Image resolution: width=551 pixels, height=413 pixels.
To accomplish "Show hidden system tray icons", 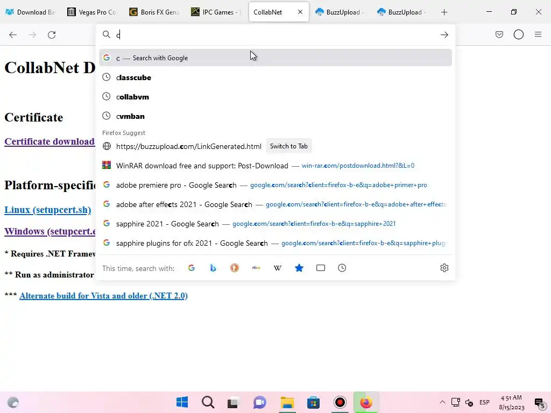I will click(442, 402).
